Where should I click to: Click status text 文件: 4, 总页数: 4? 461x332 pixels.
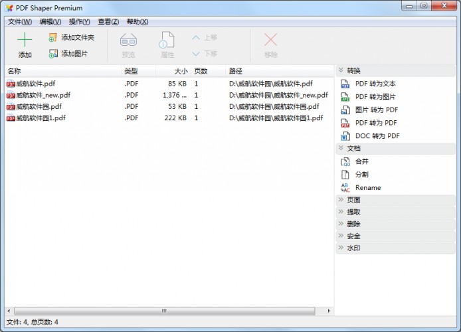[x=33, y=322]
